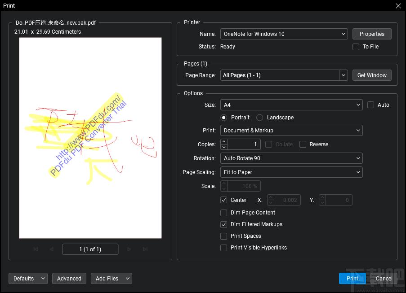Open the printer Name dropdown
406x293 pixels.
[284, 34]
